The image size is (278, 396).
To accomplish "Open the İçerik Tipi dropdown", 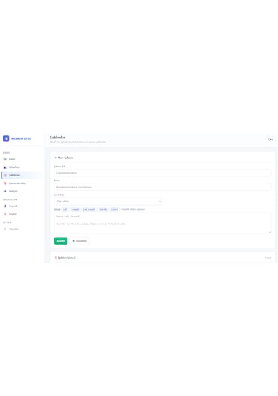I will point(108,201).
